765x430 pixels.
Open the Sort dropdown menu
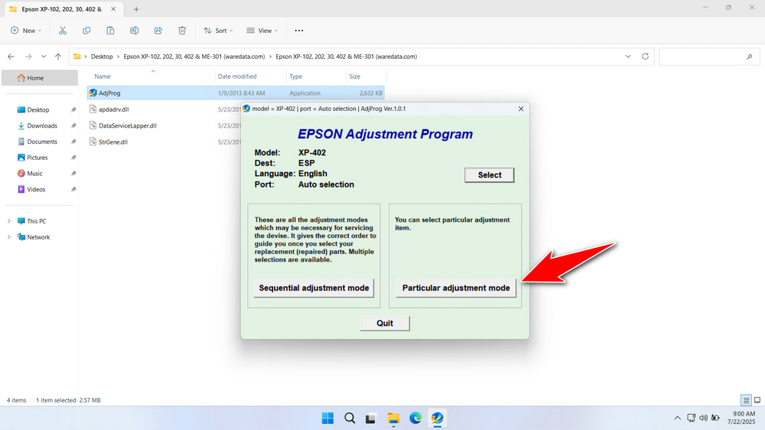[218, 31]
